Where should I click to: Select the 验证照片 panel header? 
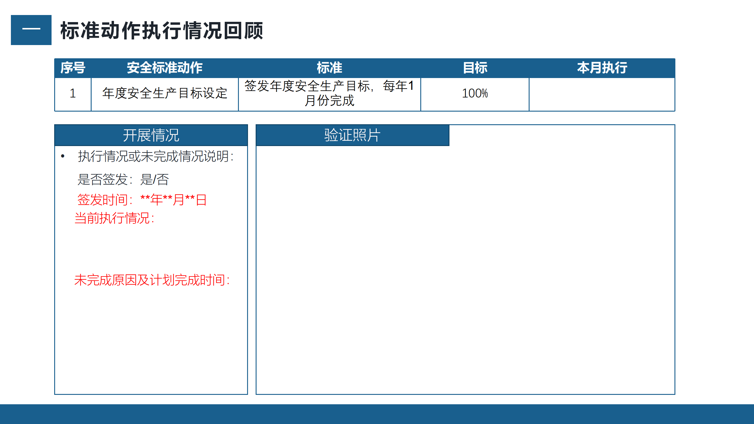click(353, 135)
